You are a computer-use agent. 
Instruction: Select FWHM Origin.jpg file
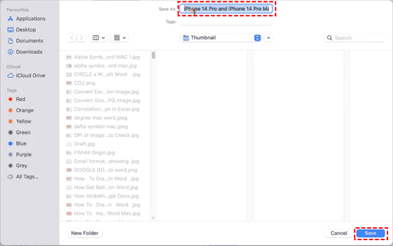[x=91, y=152]
